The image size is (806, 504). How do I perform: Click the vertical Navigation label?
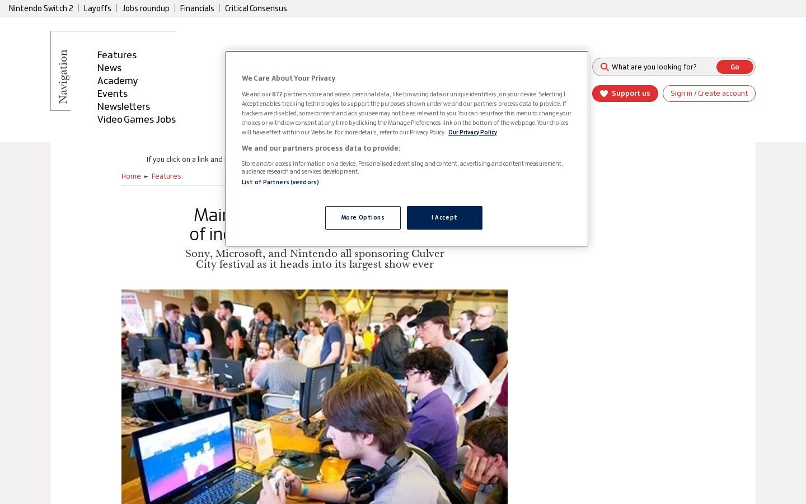tap(63, 77)
